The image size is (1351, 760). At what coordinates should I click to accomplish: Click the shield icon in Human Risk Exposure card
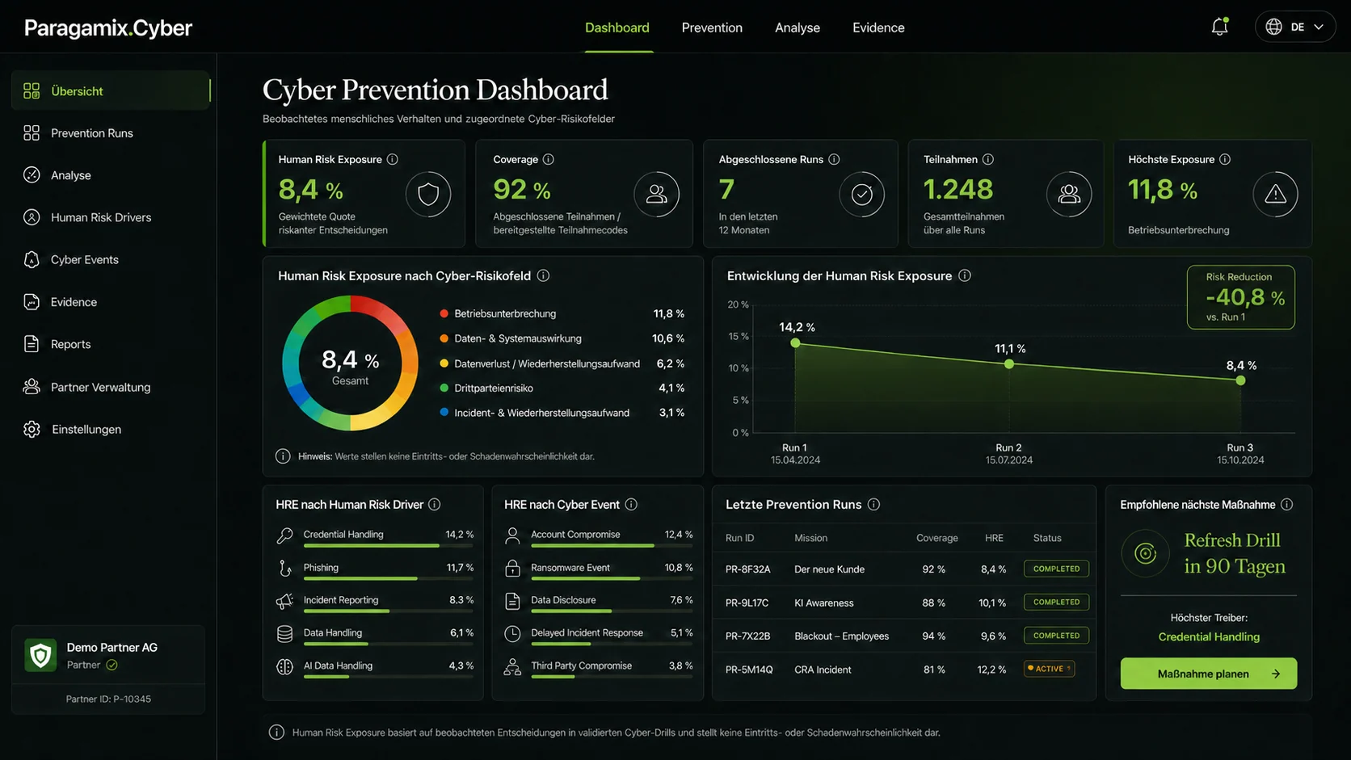coord(428,194)
